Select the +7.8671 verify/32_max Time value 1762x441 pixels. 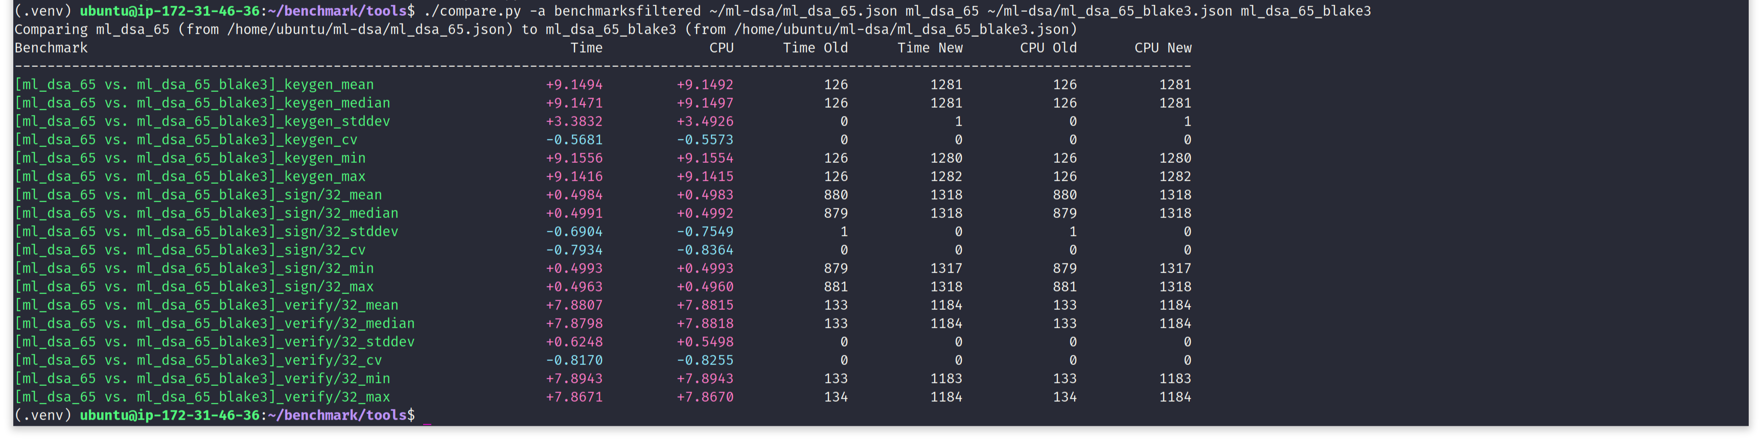(574, 397)
